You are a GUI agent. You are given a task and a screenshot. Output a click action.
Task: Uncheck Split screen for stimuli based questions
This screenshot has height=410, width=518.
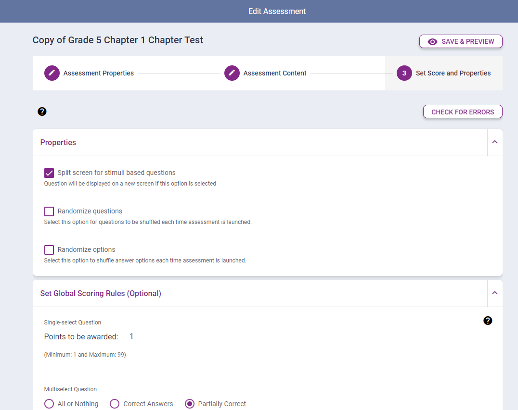click(x=49, y=173)
